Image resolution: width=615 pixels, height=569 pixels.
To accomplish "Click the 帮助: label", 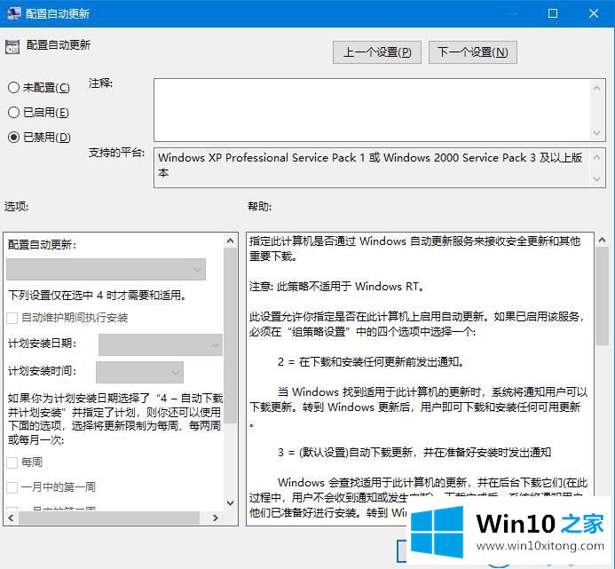I will coord(260,206).
